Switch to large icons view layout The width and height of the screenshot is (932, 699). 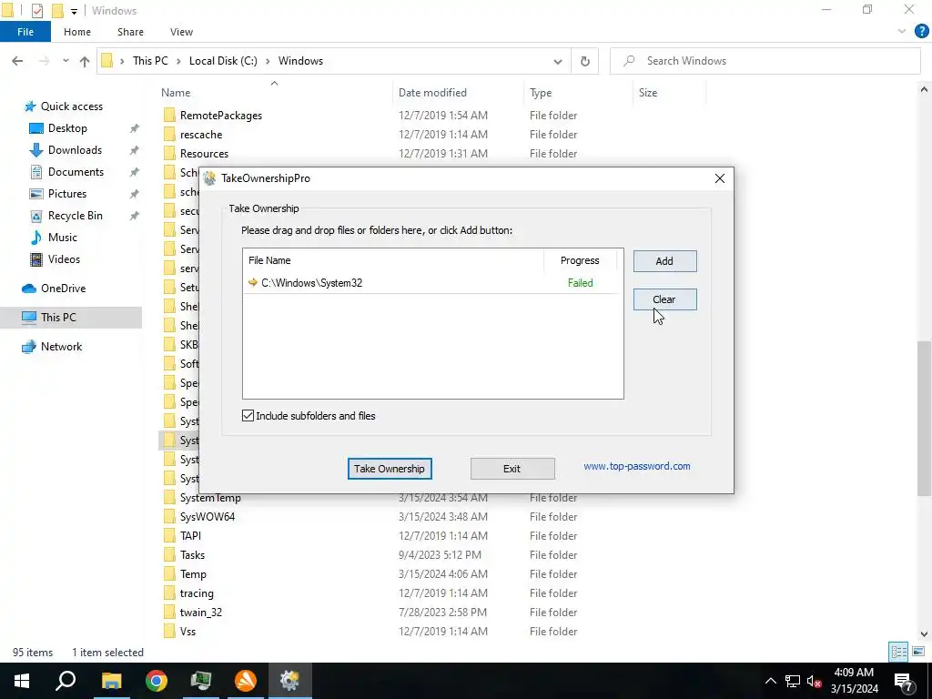click(x=918, y=652)
